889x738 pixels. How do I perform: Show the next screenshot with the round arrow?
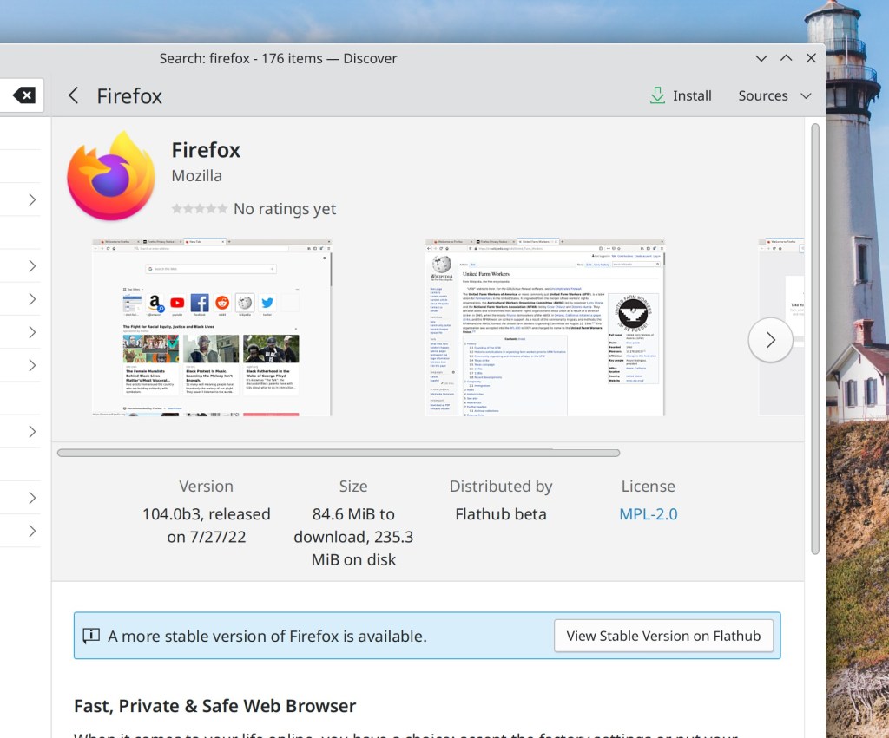coord(770,340)
